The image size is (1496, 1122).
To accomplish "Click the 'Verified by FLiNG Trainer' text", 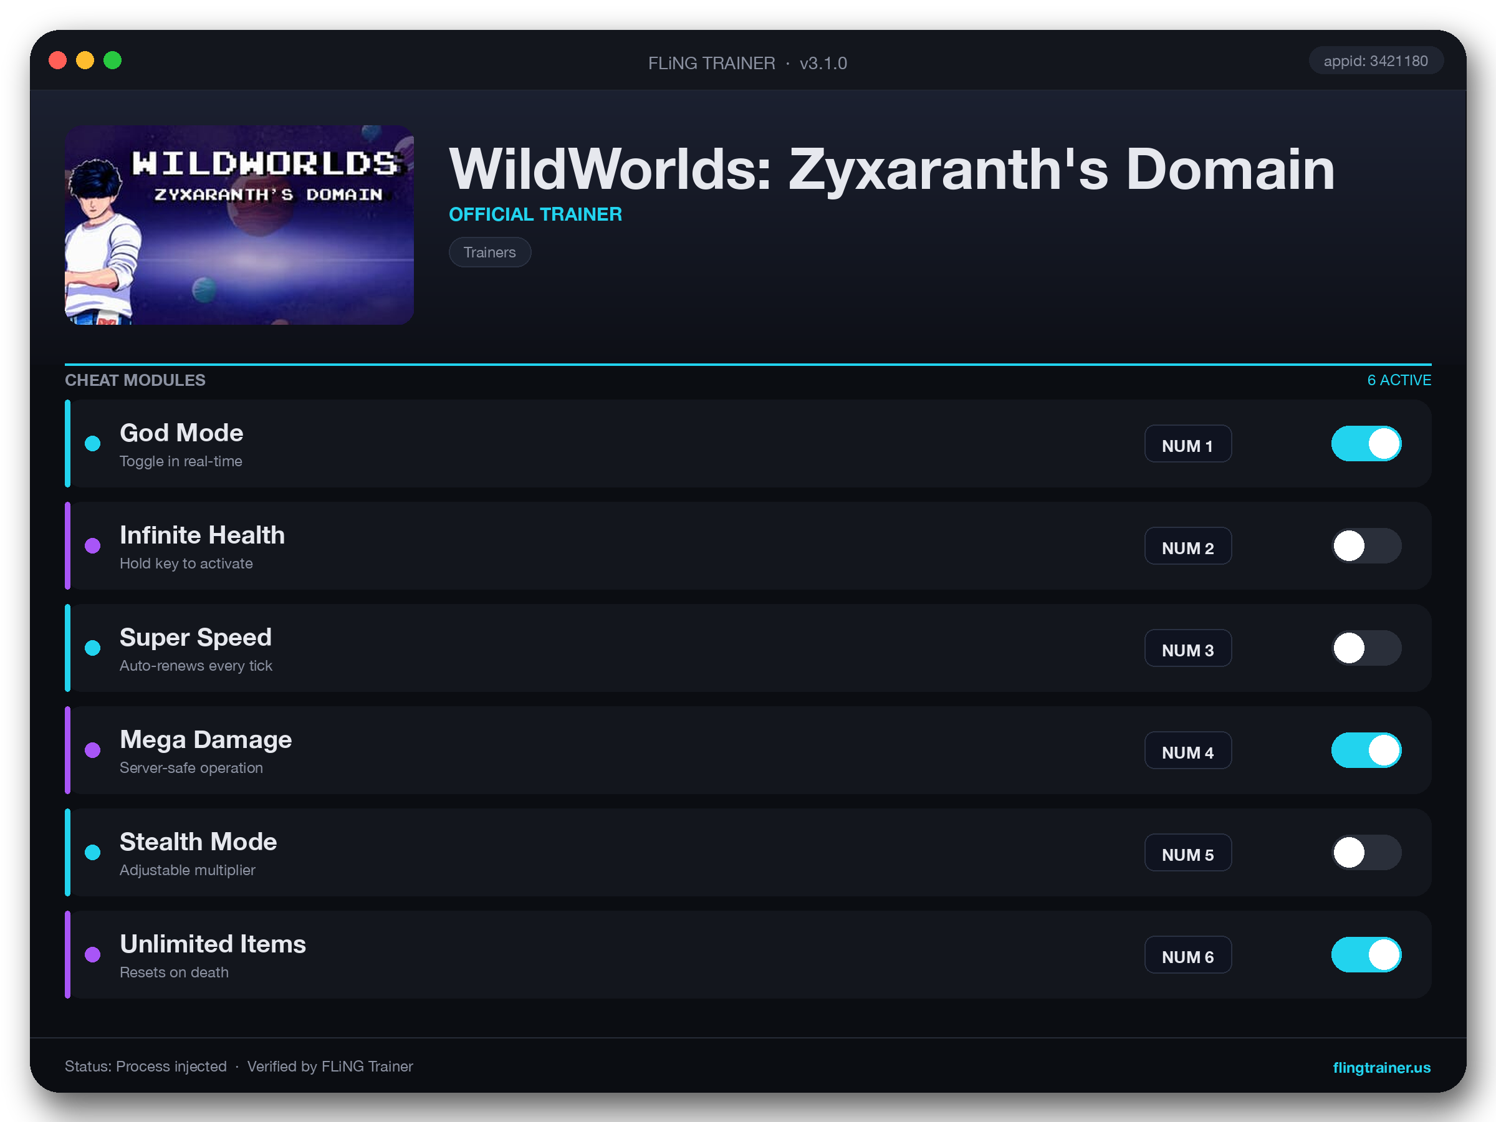I will coord(330,1067).
